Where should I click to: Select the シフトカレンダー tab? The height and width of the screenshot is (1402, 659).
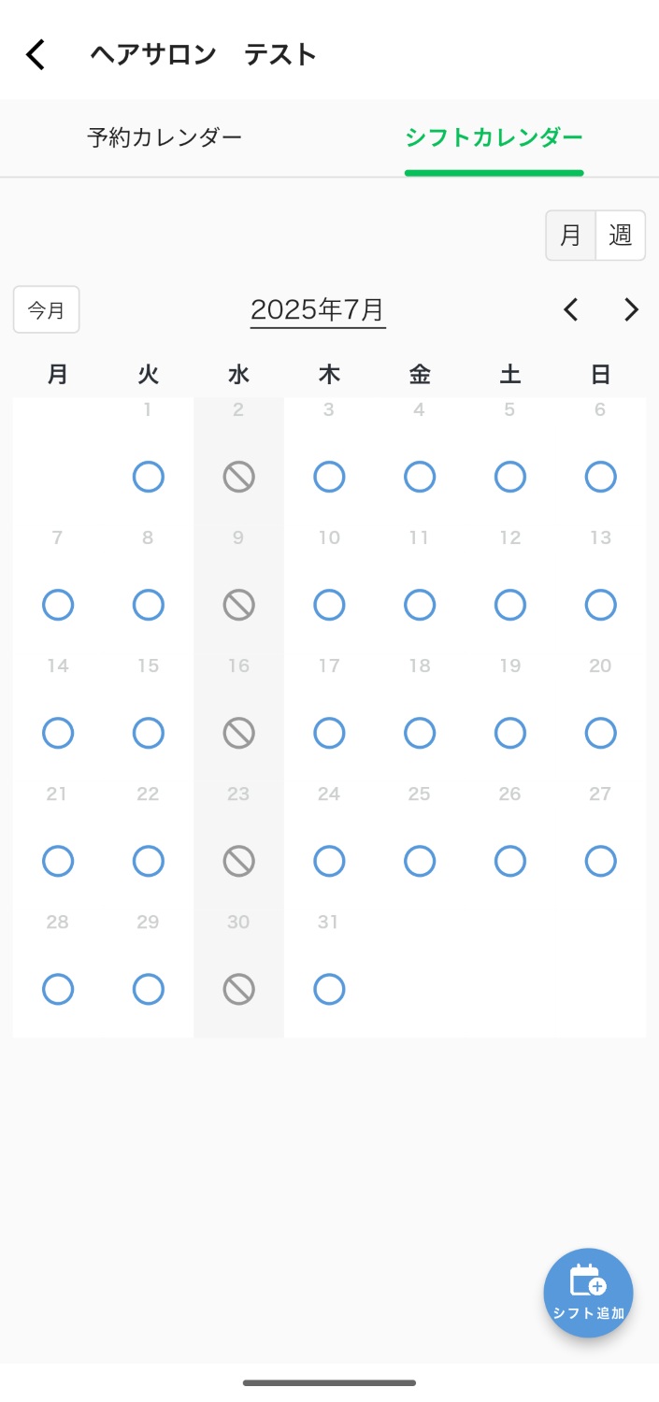click(x=494, y=137)
